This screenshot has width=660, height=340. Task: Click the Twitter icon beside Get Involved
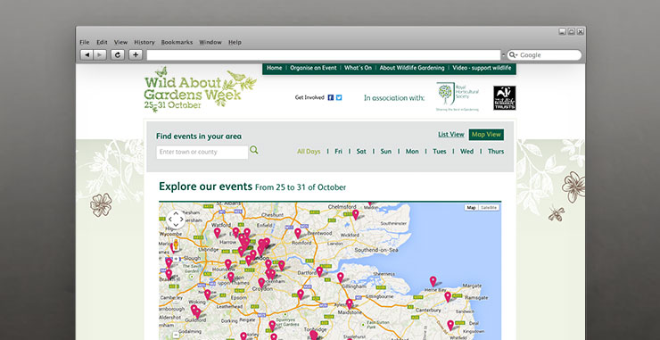coord(339,97)
